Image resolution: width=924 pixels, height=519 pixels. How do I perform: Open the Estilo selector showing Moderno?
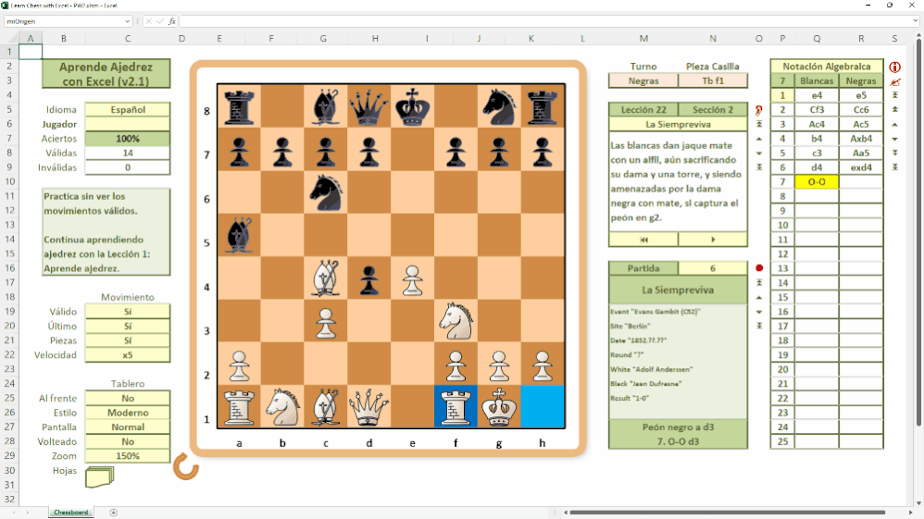tap(128, 413)
